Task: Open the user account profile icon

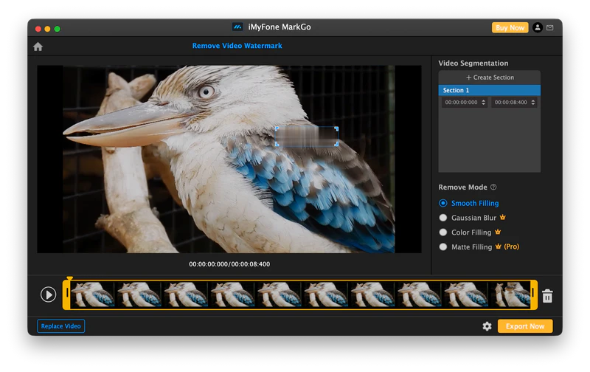Action: [538, 27]
